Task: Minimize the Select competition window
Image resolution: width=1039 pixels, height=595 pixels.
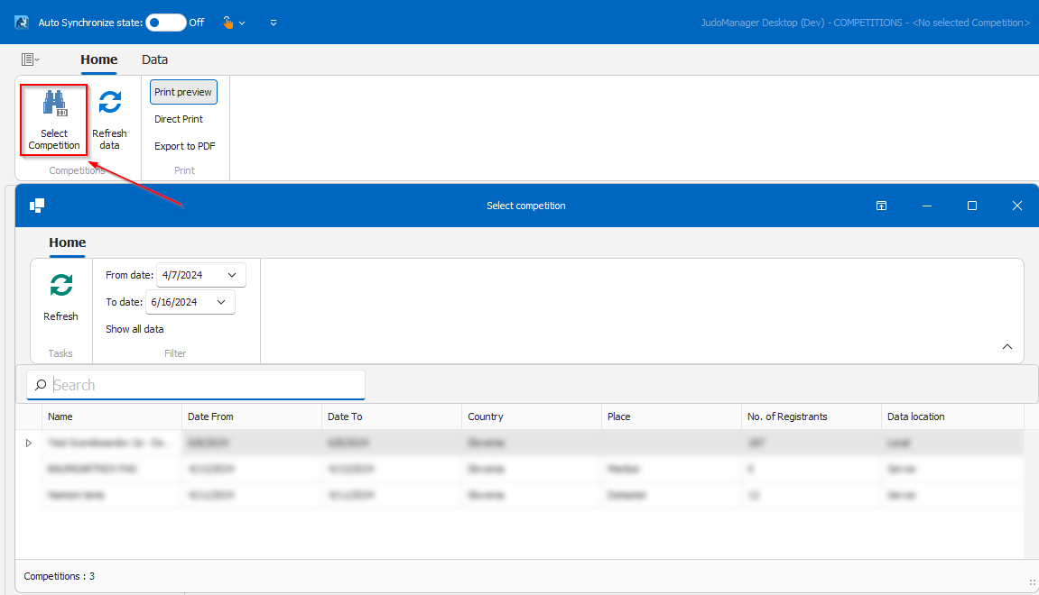Action: click(x=927, y=206)
